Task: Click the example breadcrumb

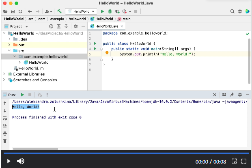Action: 57,19
